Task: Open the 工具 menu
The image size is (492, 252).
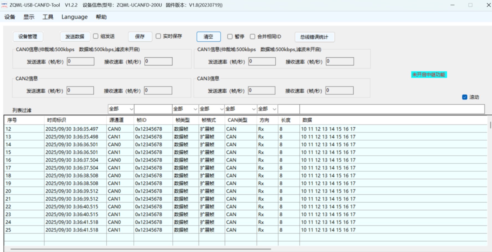Action: click(48, 17)
